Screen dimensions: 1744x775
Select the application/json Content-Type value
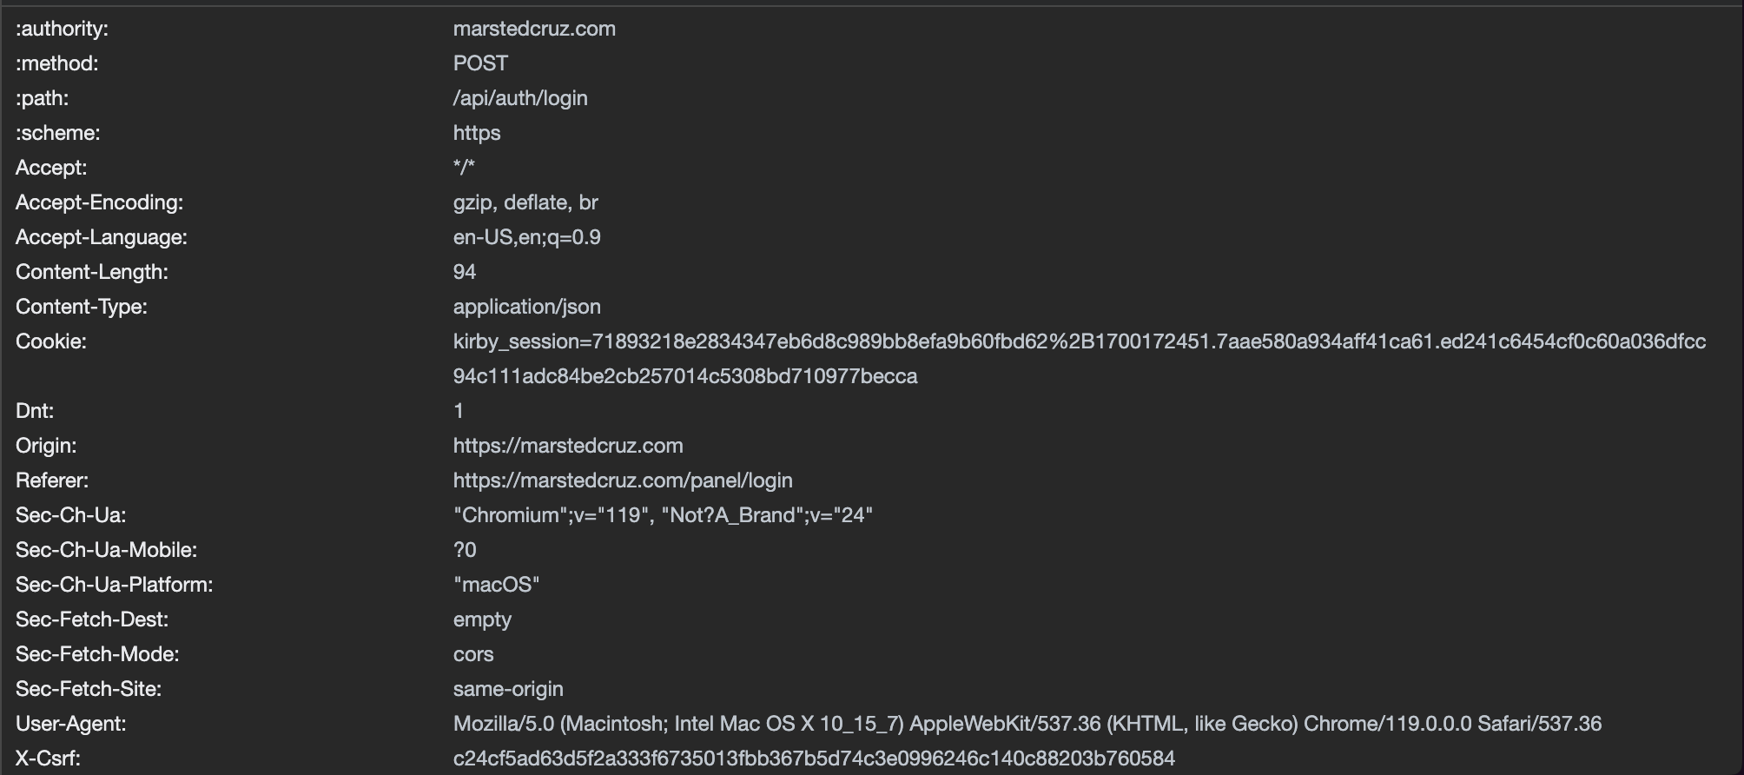click(x=527, y=307)
